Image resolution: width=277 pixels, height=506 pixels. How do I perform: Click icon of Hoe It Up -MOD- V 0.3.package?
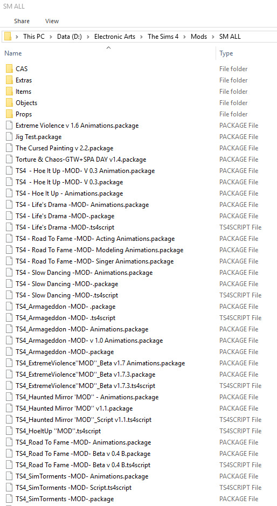[x=9, y=182]
